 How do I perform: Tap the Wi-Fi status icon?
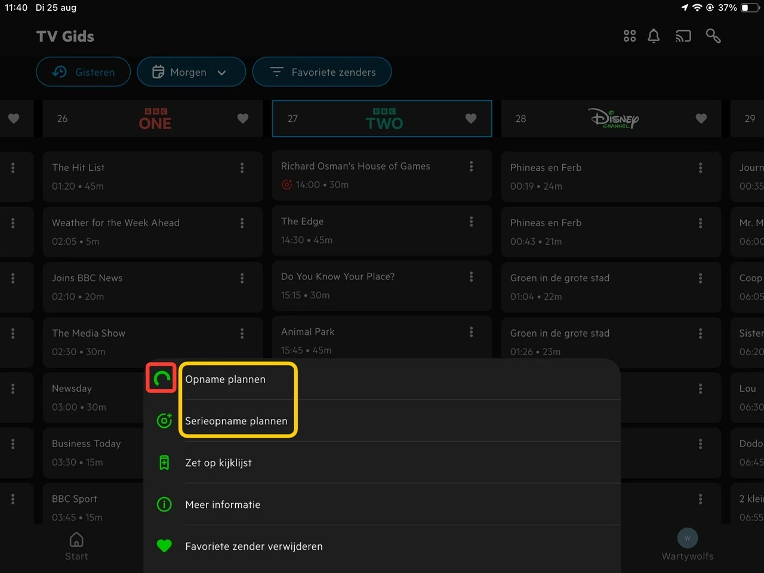point(697,8)
